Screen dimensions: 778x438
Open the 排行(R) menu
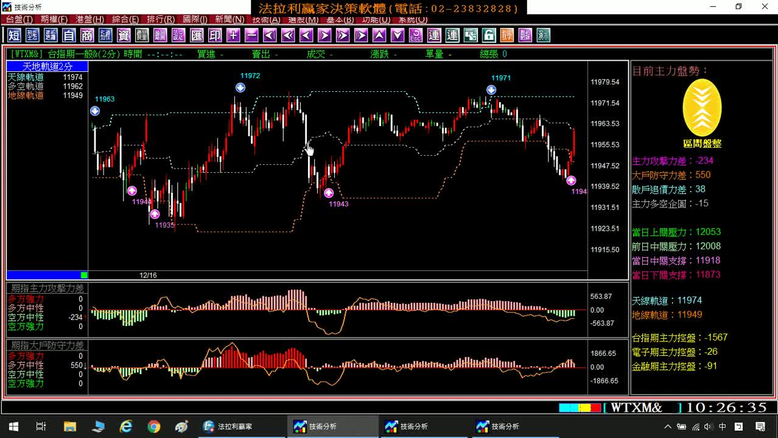coord(161,20)
